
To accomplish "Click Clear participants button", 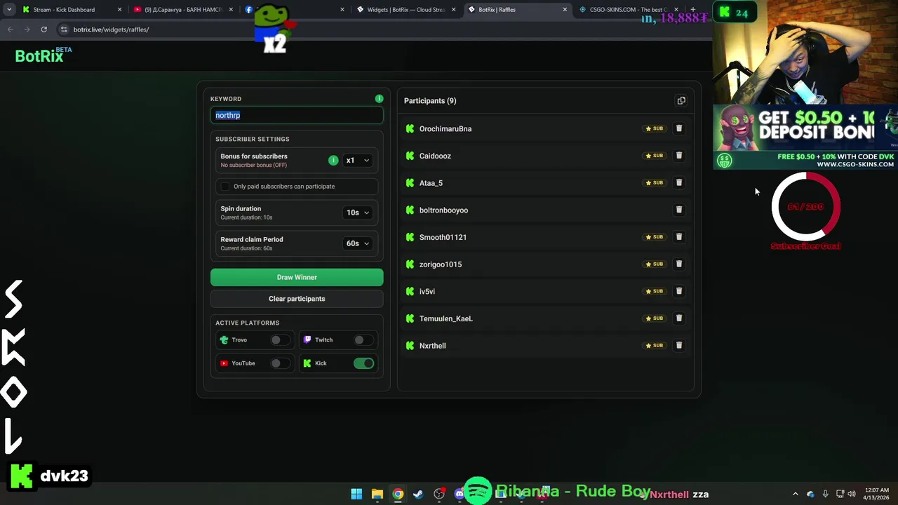I will (x=297, y=299).
